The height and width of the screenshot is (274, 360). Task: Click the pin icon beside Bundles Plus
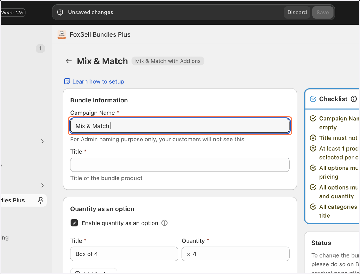click(x=41, y=201)
